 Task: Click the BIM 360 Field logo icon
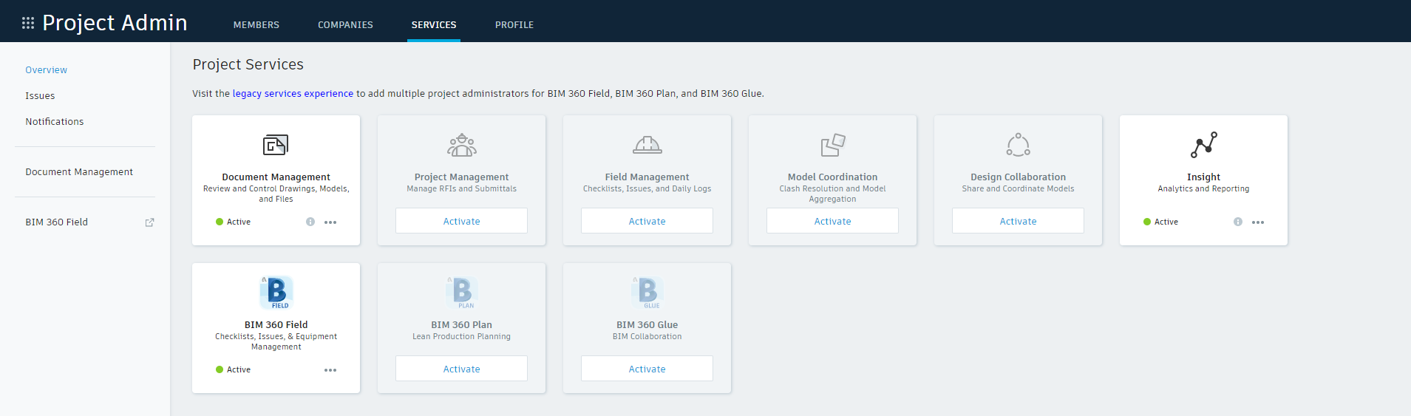point(276,292)
